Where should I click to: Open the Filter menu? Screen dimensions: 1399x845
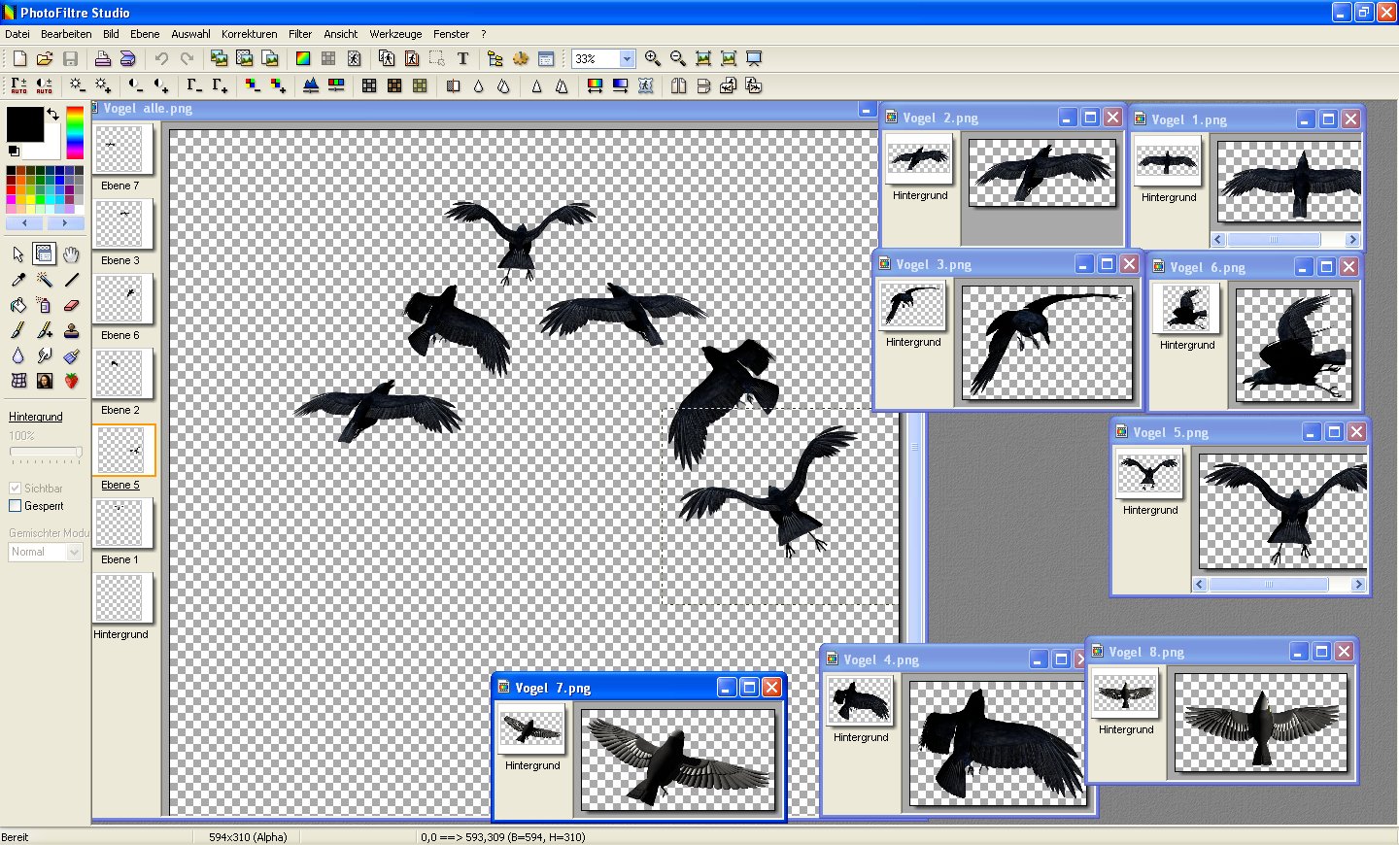300,34
